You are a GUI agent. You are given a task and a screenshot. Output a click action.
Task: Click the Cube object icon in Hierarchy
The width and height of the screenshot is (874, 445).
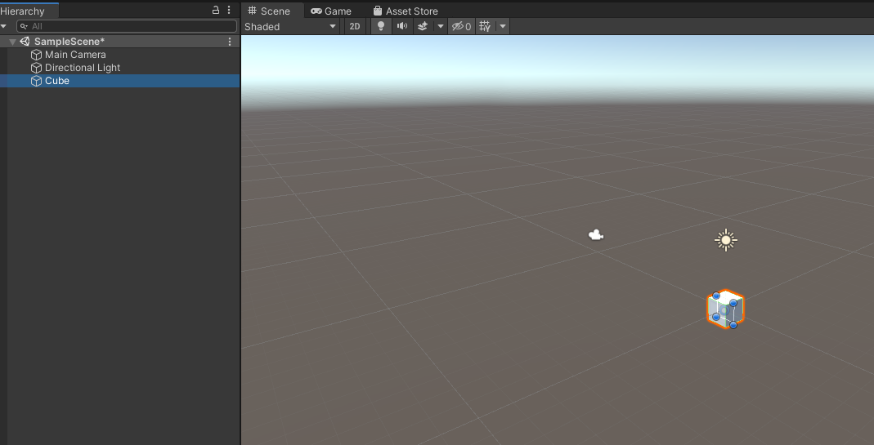pos(36,81)
